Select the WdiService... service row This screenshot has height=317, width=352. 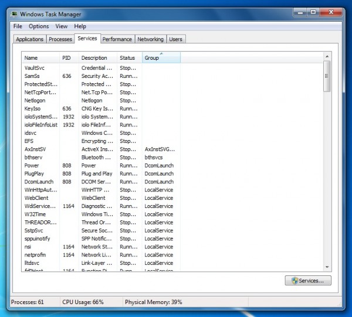(x=101, y=206)
